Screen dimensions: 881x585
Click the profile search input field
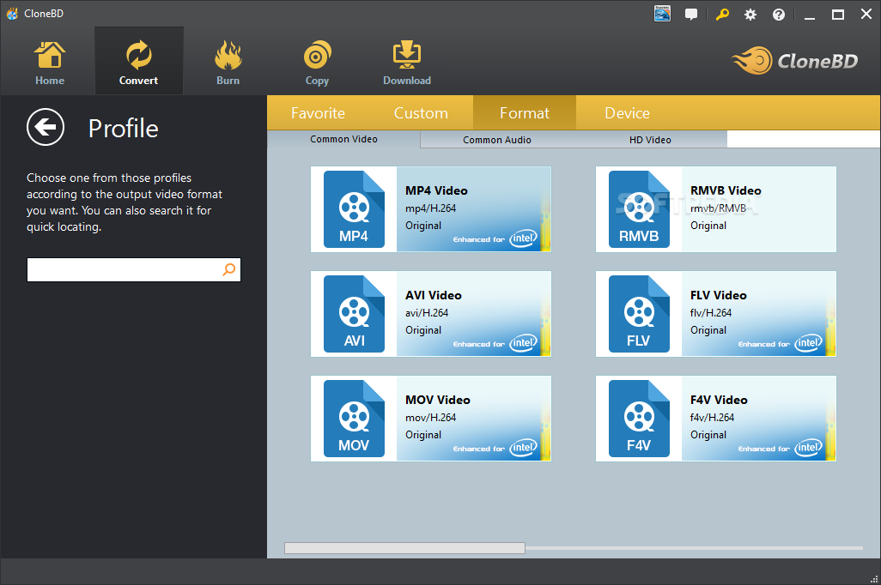(x=134, y=270)
